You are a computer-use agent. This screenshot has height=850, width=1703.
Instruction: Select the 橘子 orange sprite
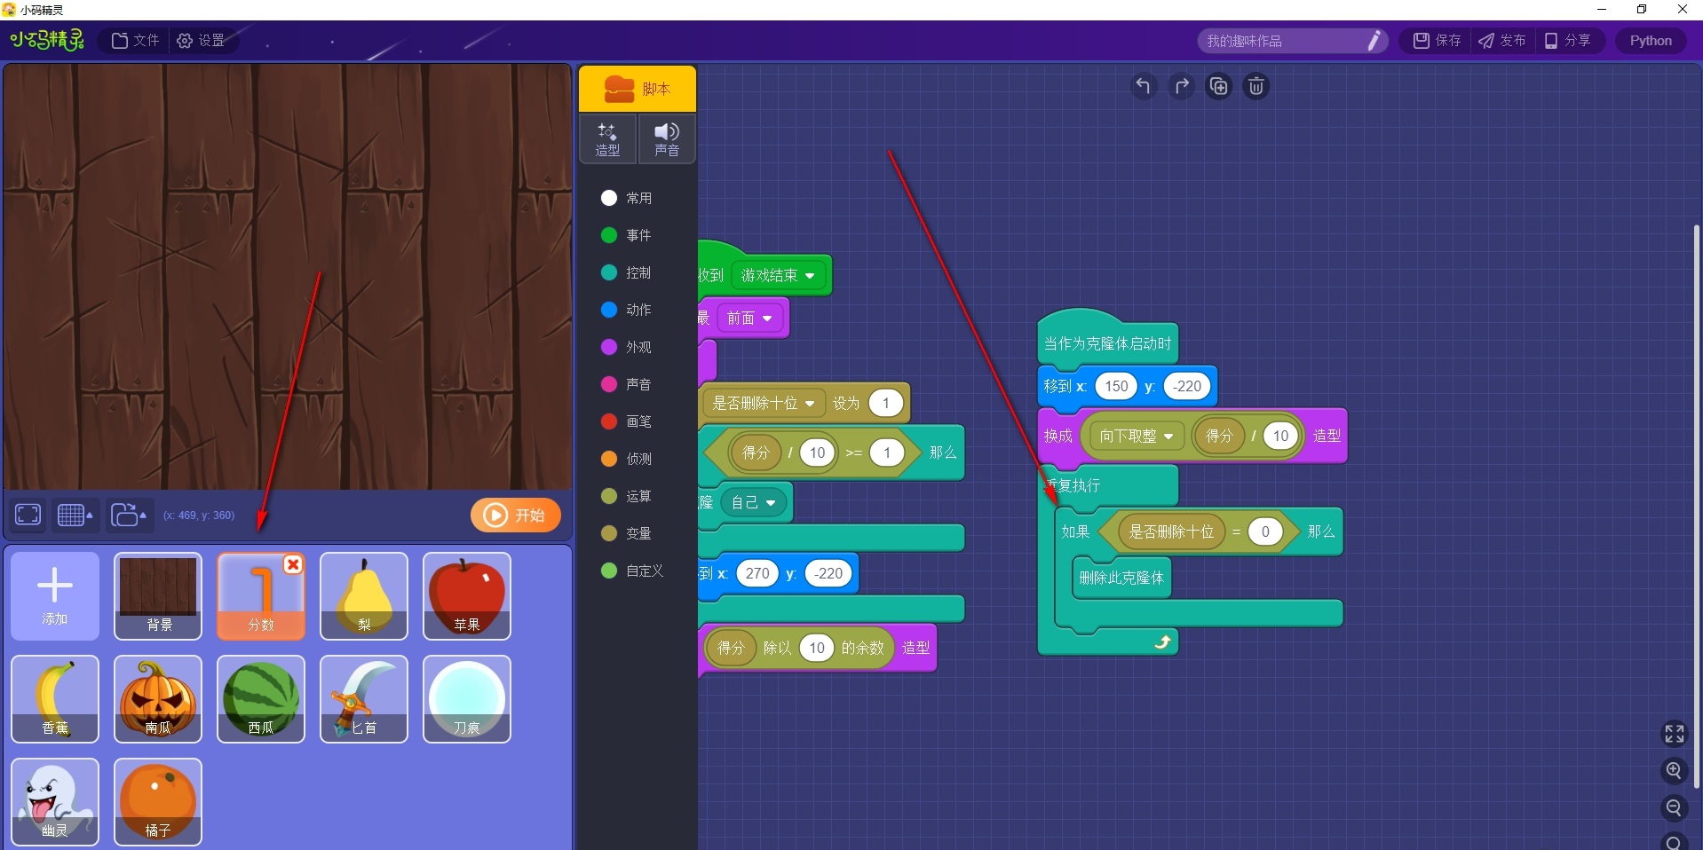(x=158, y=802)
